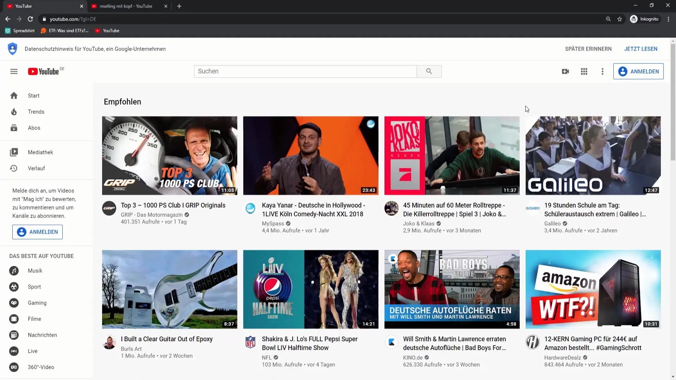Image resolution: width=676 pixels, height=380 pixels.
Task: Open the YouTube bookmark in the bookmarks bar
Action: tap(107, 31)
